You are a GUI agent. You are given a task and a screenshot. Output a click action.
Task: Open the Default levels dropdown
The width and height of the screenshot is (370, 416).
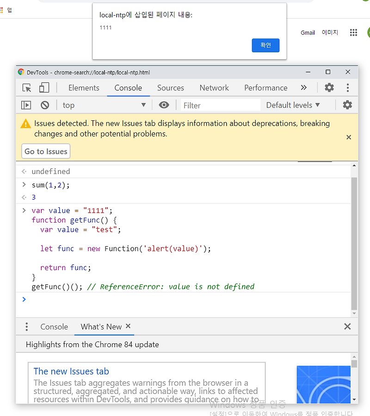pos(293,105)
